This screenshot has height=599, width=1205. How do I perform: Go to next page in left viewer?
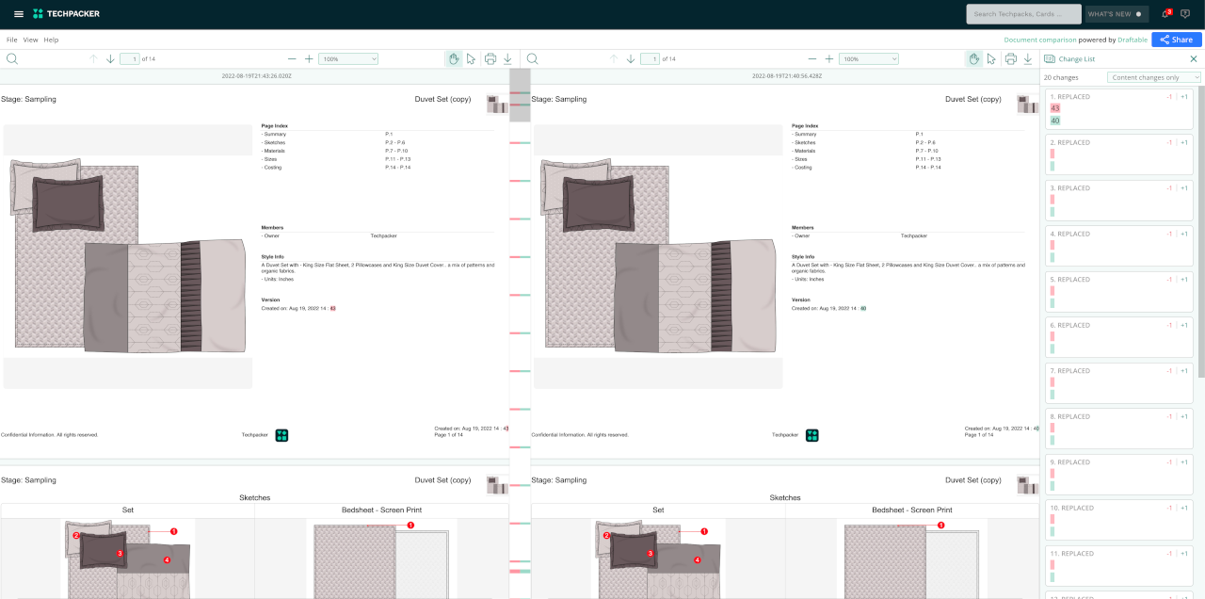click(110, 58)
